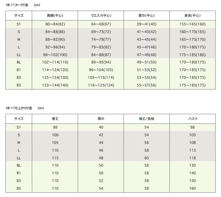This screenshot has width=221, height=197.
Task: Click the shoulder value '47~49(48)'
Action: point(147,55)
